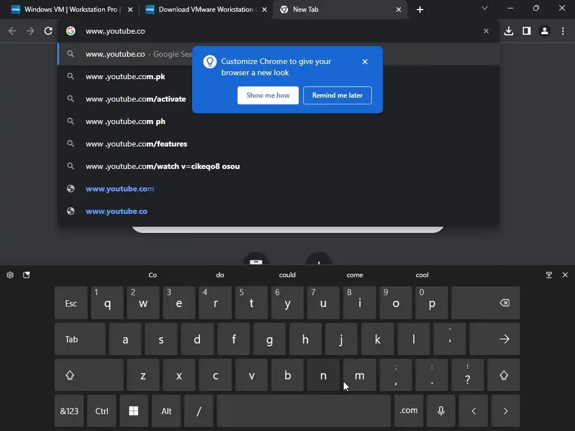The width and height of the screenshot is (575, 431).
Task: Close the Windows VM Workstation Pro tab
Action: [x=130, y=10]
